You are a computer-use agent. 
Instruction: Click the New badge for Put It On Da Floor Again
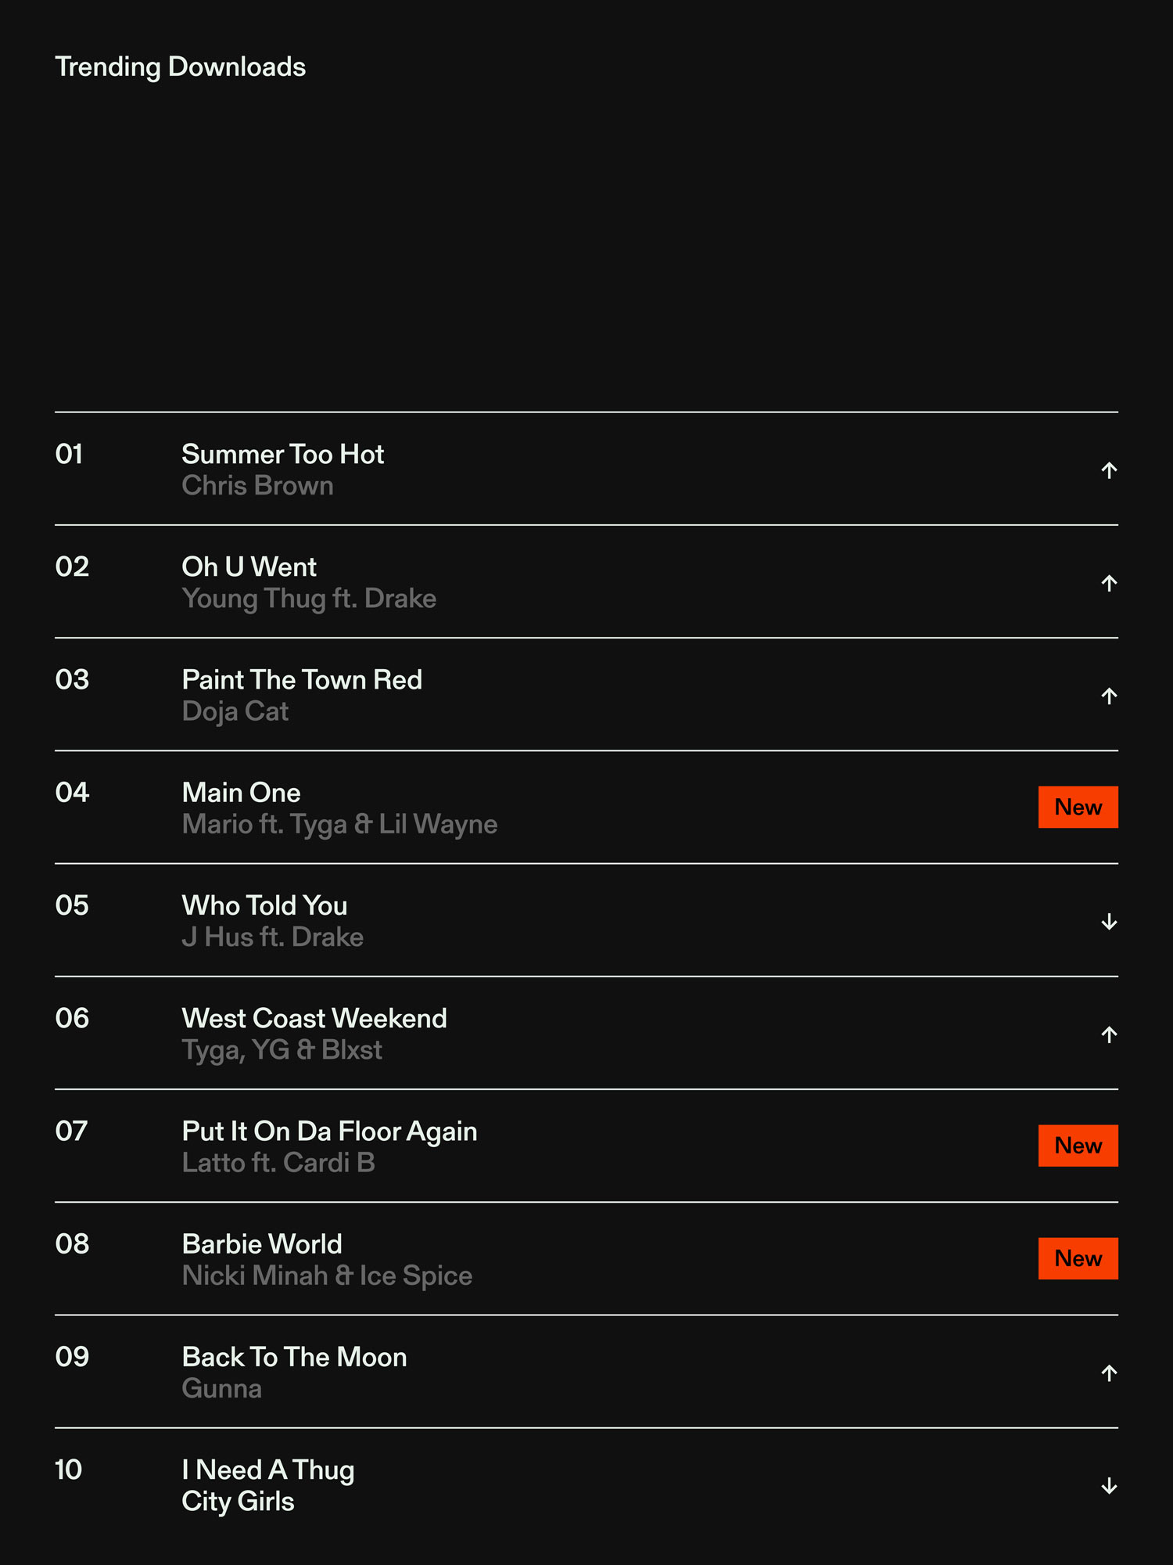coord(1078,1146)
